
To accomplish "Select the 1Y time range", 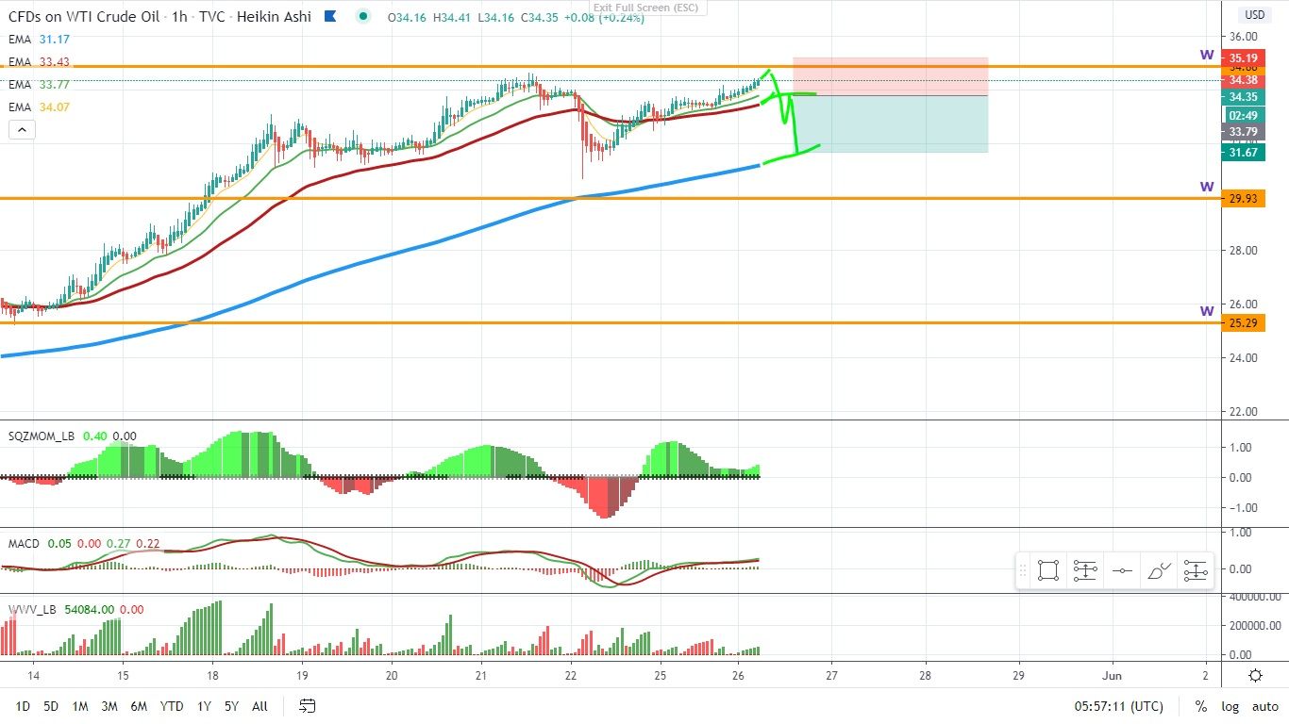I will [204, 706].
